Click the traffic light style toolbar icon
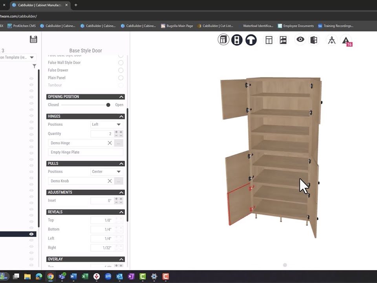 tap(237, 40)
